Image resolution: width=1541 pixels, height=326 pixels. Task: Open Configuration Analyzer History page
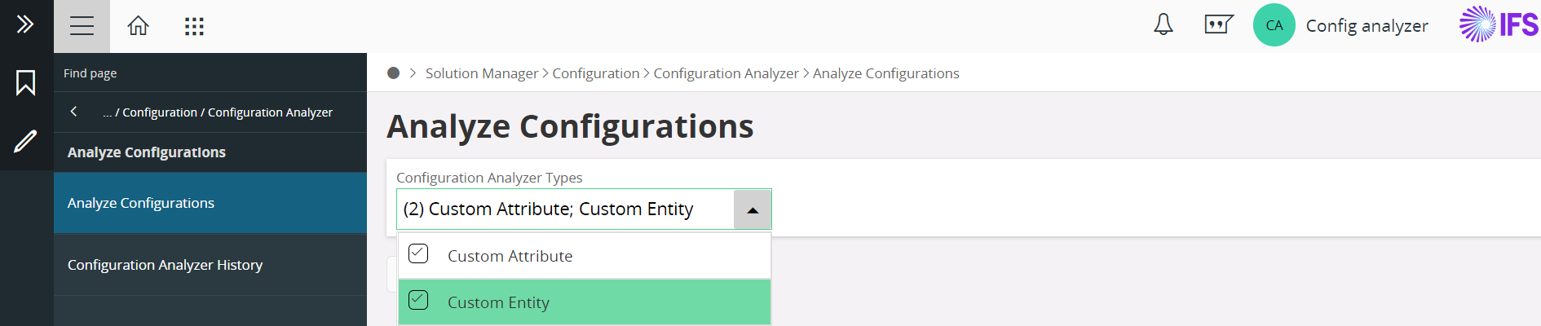[x=165, y=265]
